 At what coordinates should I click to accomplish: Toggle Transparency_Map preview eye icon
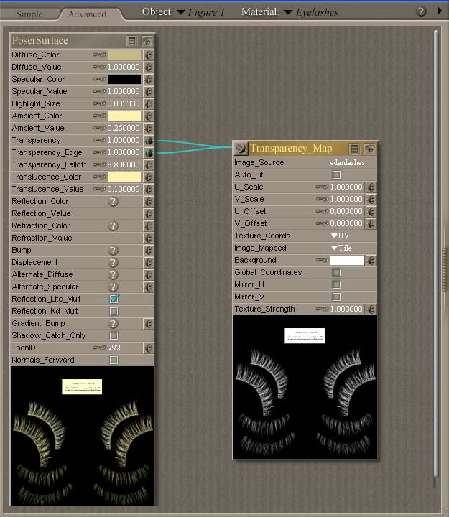point(369,149)
